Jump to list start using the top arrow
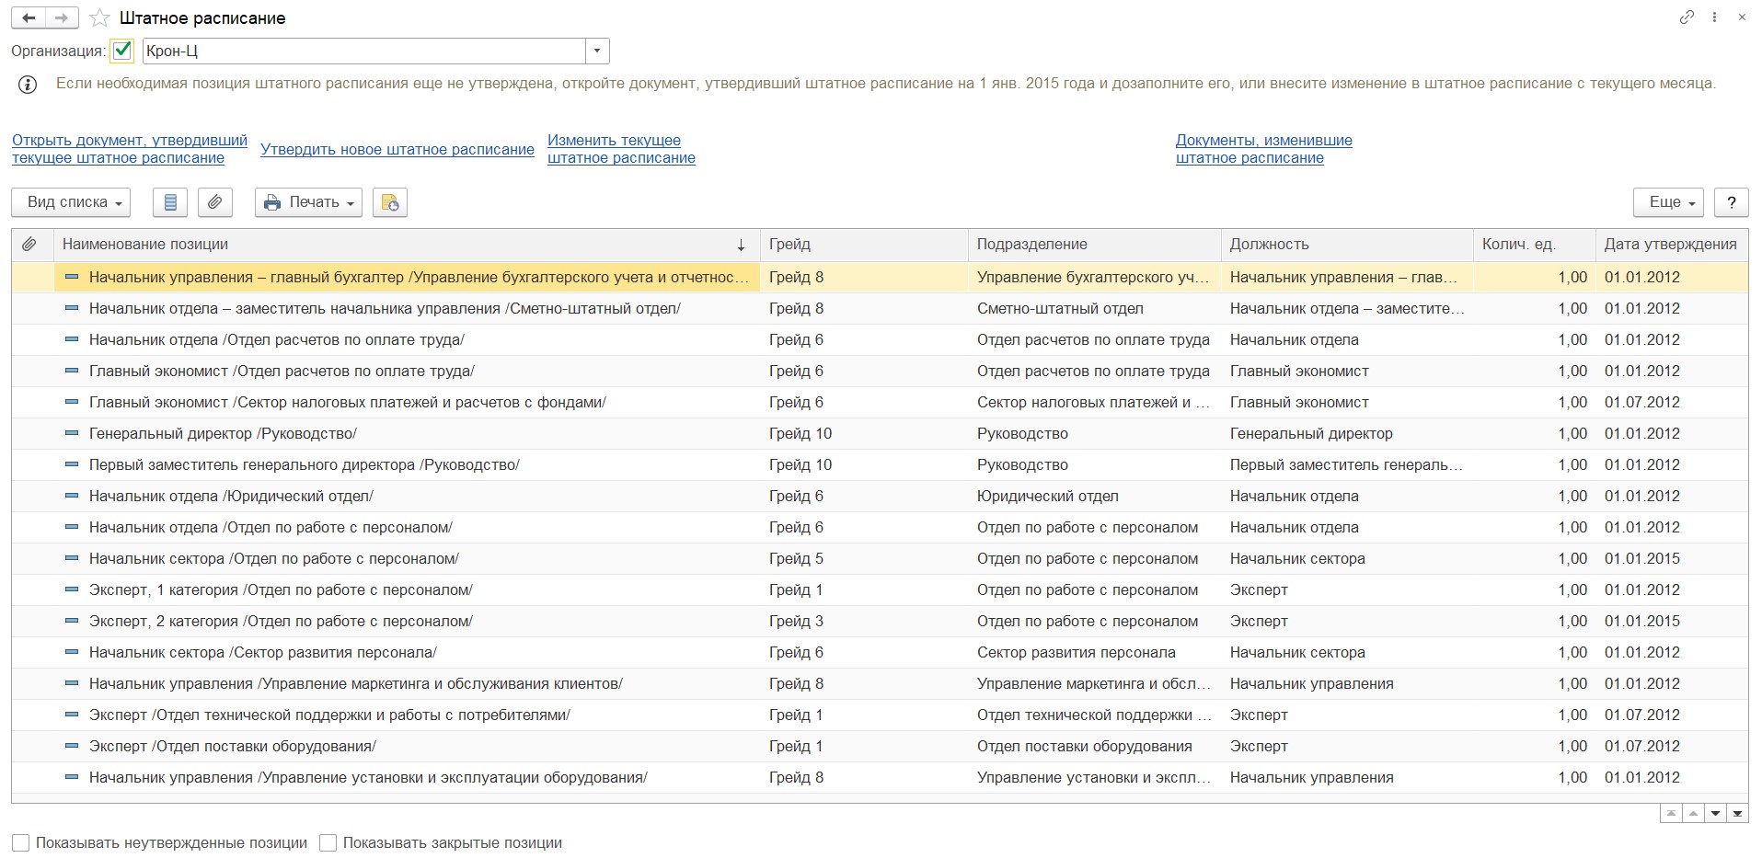Viewport: 1762px width, 858px height. click(1670, 814)
